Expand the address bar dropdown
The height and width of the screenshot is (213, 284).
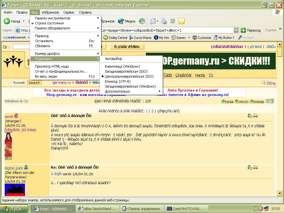point(236,30)
